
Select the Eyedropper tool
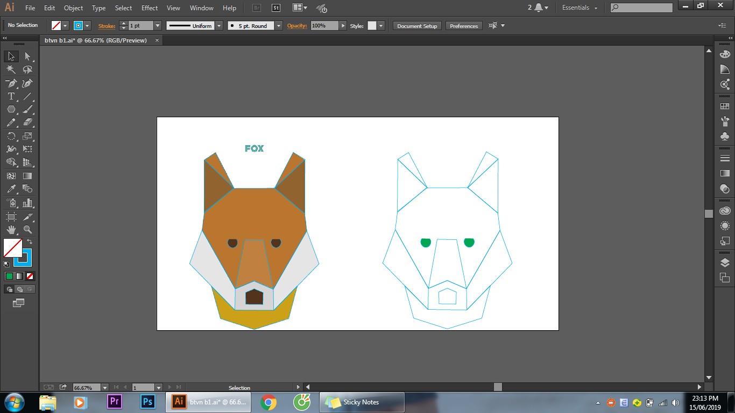(x=11, y=189)
